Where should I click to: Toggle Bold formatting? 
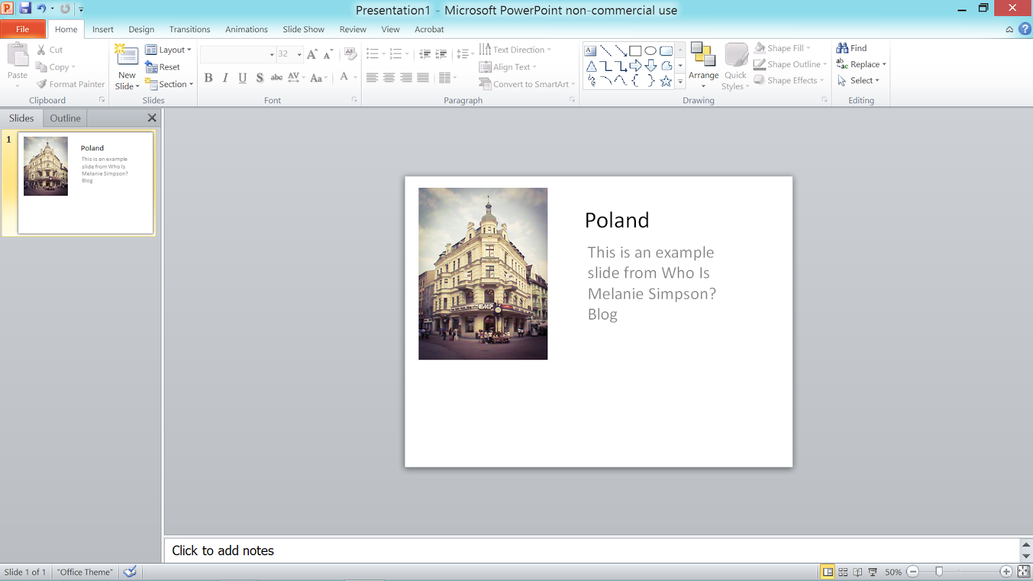point(209,78)
